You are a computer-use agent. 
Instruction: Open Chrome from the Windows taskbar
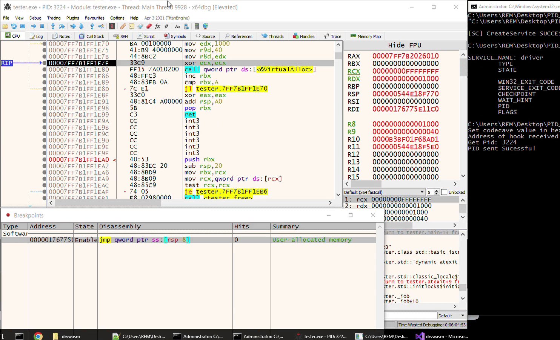(x=38, y=336)
